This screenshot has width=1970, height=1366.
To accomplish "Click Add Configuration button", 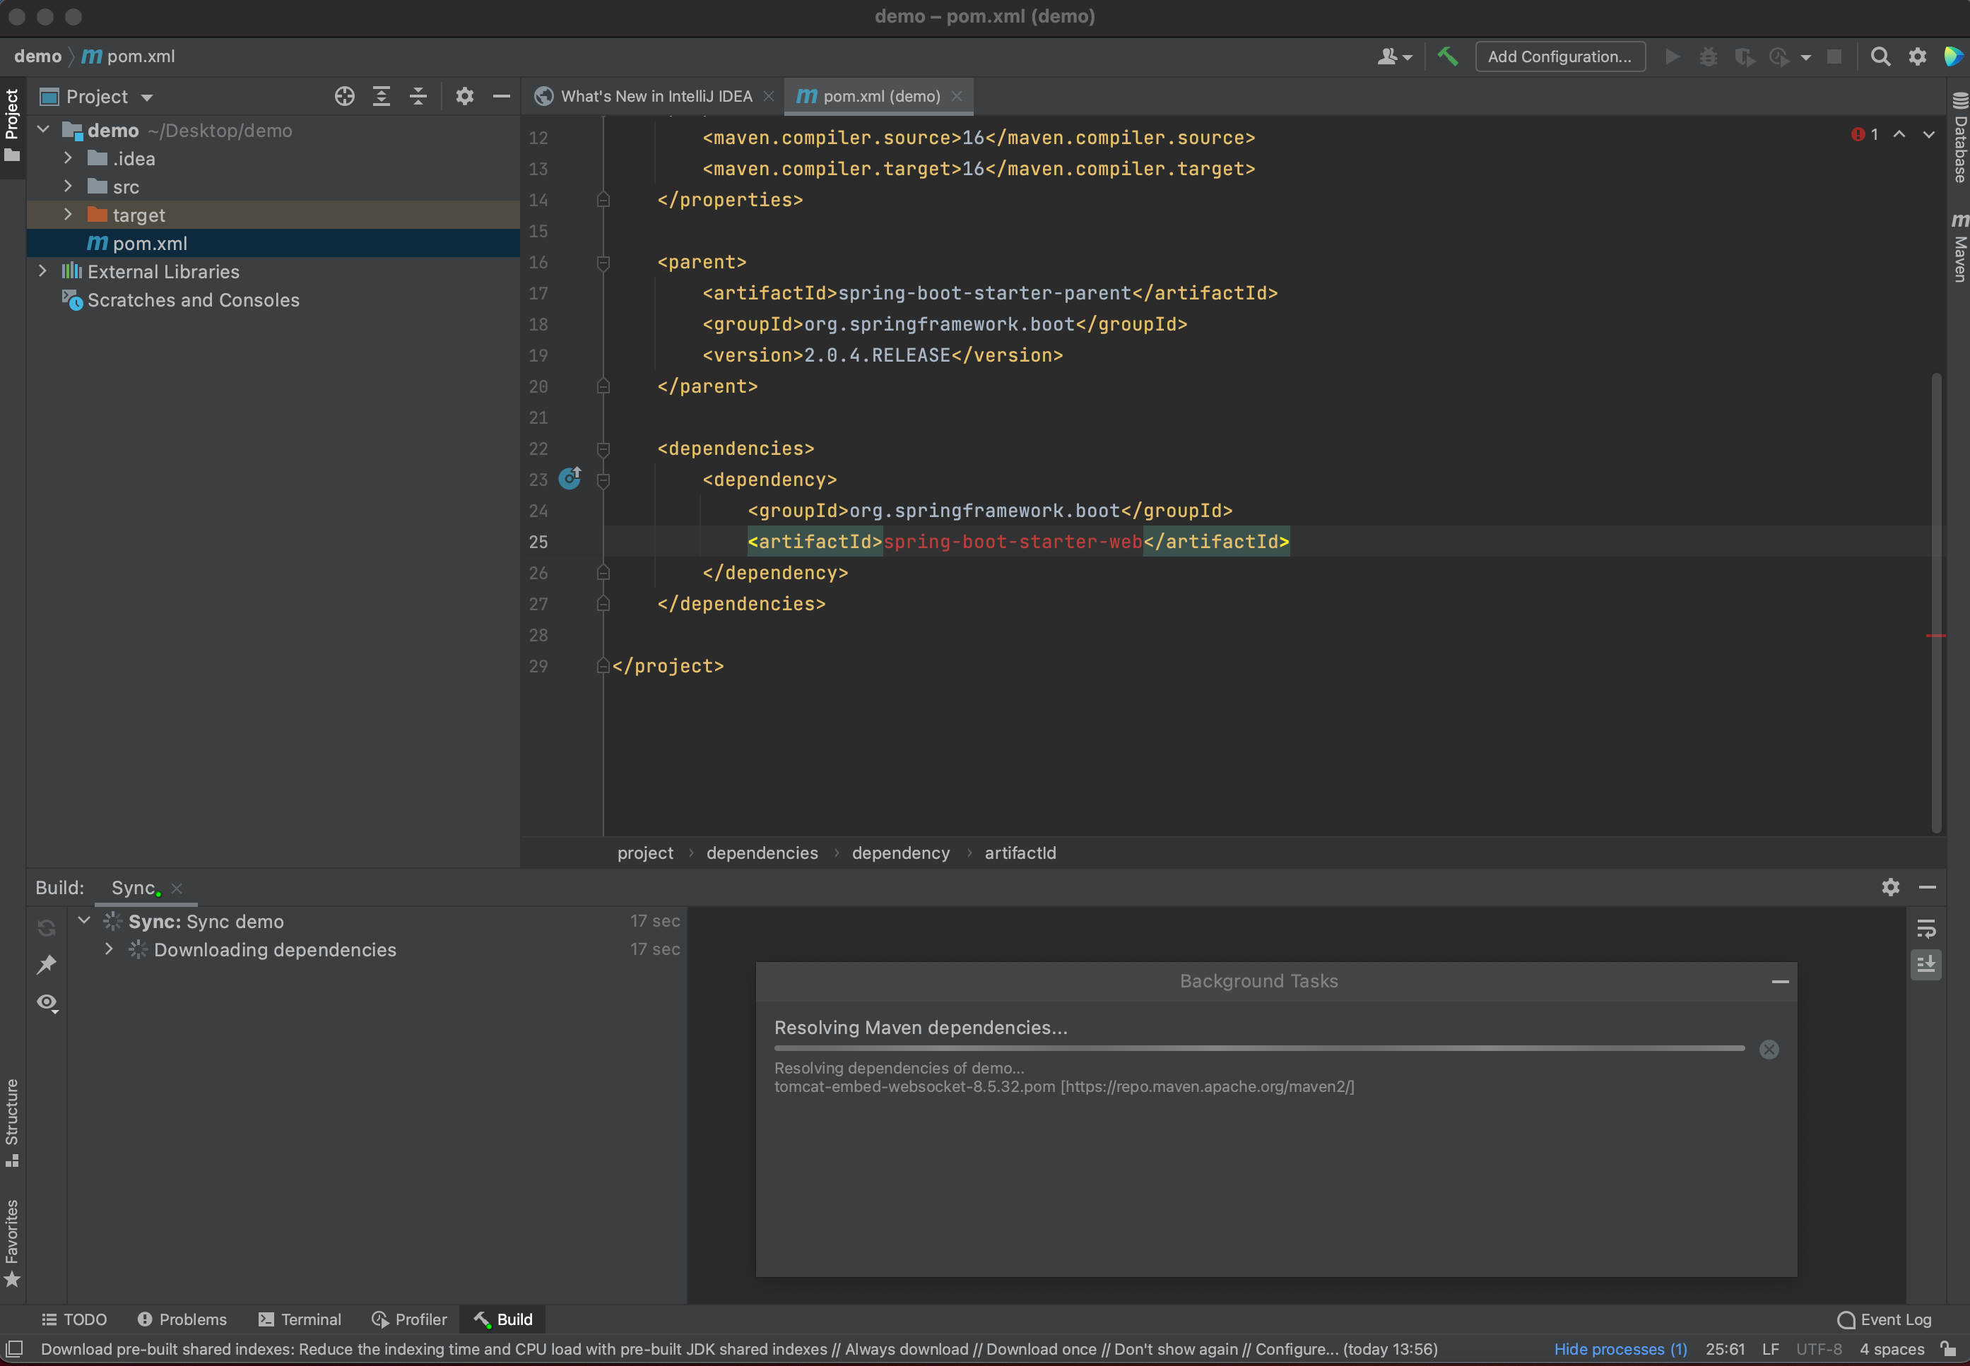I will tap(1559, 57).
